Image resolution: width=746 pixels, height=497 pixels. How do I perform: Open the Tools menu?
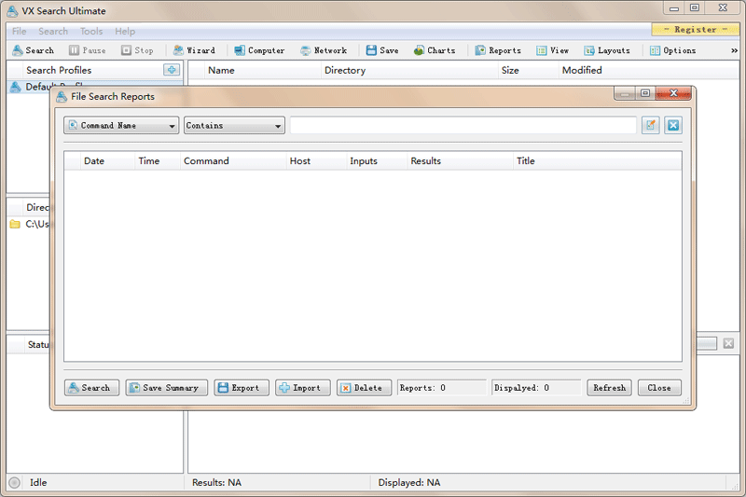91,32
